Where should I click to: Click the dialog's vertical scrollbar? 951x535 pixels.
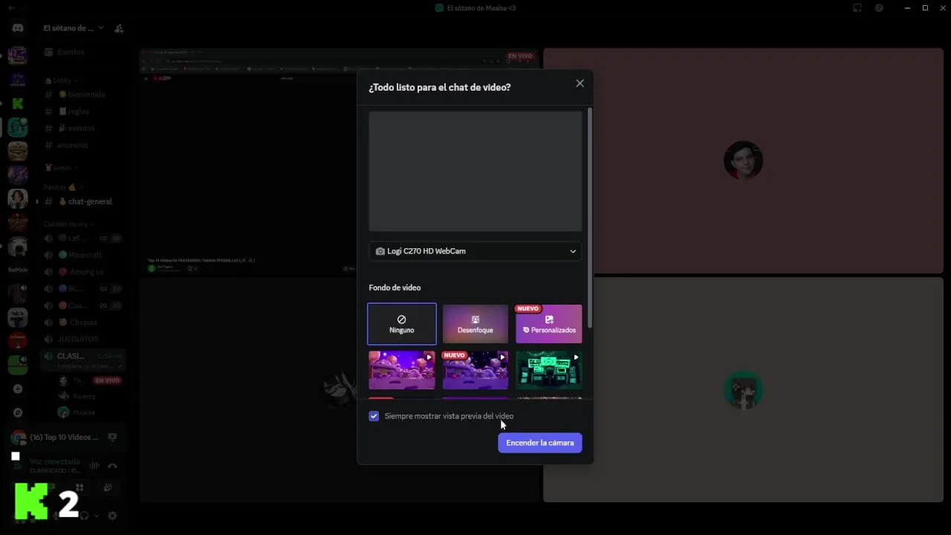coord(590,217)
